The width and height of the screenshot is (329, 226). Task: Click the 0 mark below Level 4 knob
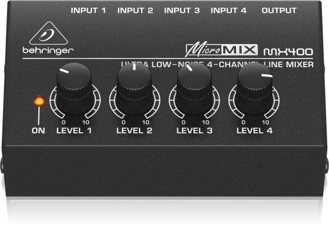point(243,122)
